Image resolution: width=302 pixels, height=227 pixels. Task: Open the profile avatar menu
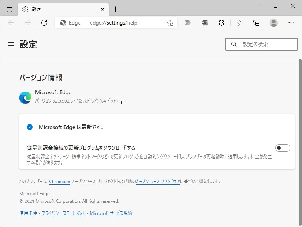coord(273,23)
